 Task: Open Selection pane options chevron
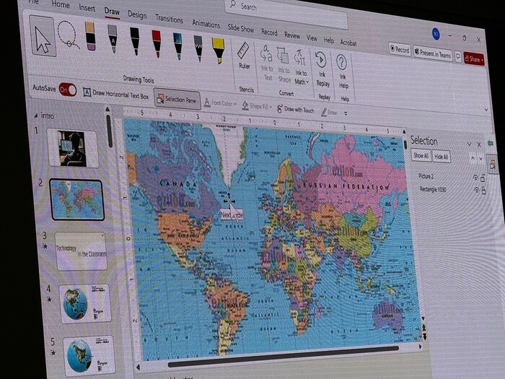[469, 144]
